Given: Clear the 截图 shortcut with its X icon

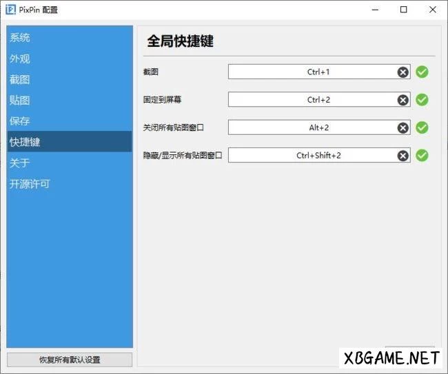Looking at the screenshot, I should [x=403, y=72].
